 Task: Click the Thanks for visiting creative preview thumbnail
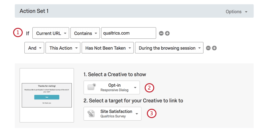click(x=47, y=95)
